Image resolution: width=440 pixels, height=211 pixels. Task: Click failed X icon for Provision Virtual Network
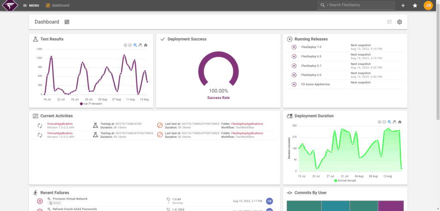(x=40, y=201)
